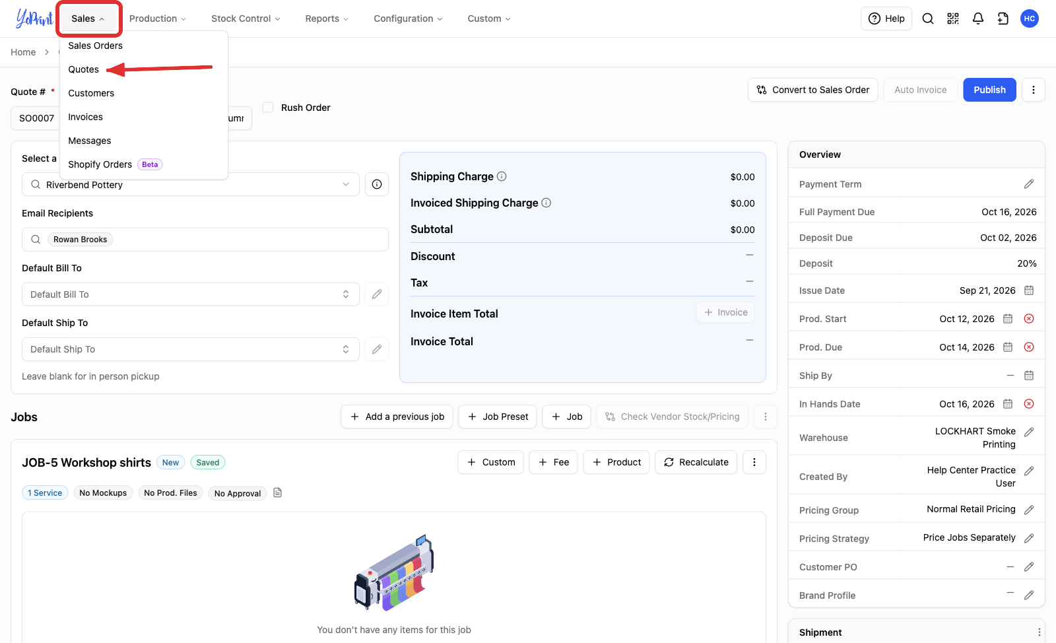This screenshot has height=643, width=1056.
Task: Open the Default Ship To dropdown
Action: tap(191, 349)
